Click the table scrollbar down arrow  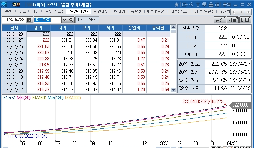pos(173,90)
